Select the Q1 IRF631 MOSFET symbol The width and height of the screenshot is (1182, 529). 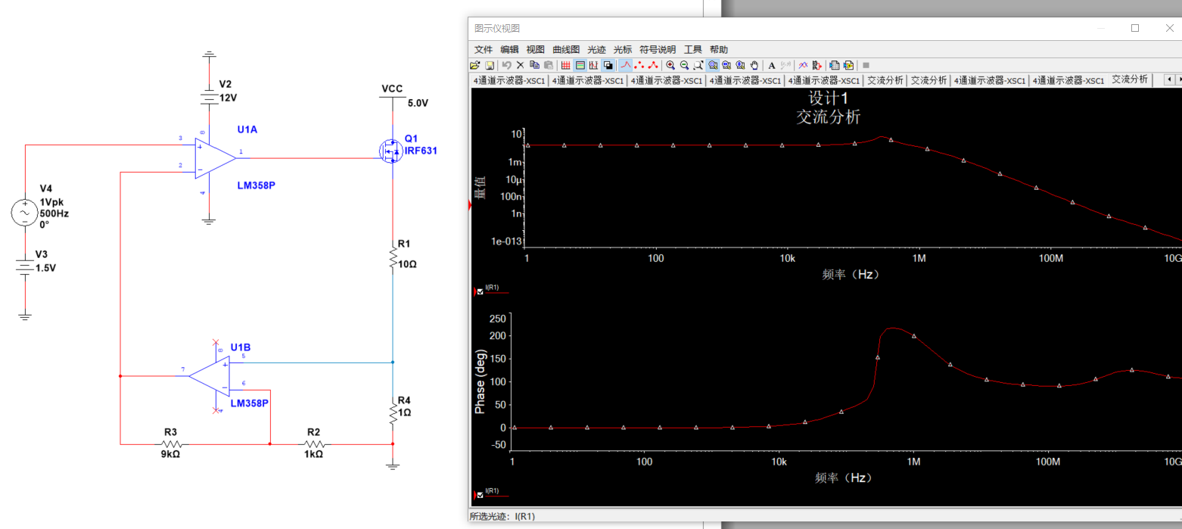(390, 151)
